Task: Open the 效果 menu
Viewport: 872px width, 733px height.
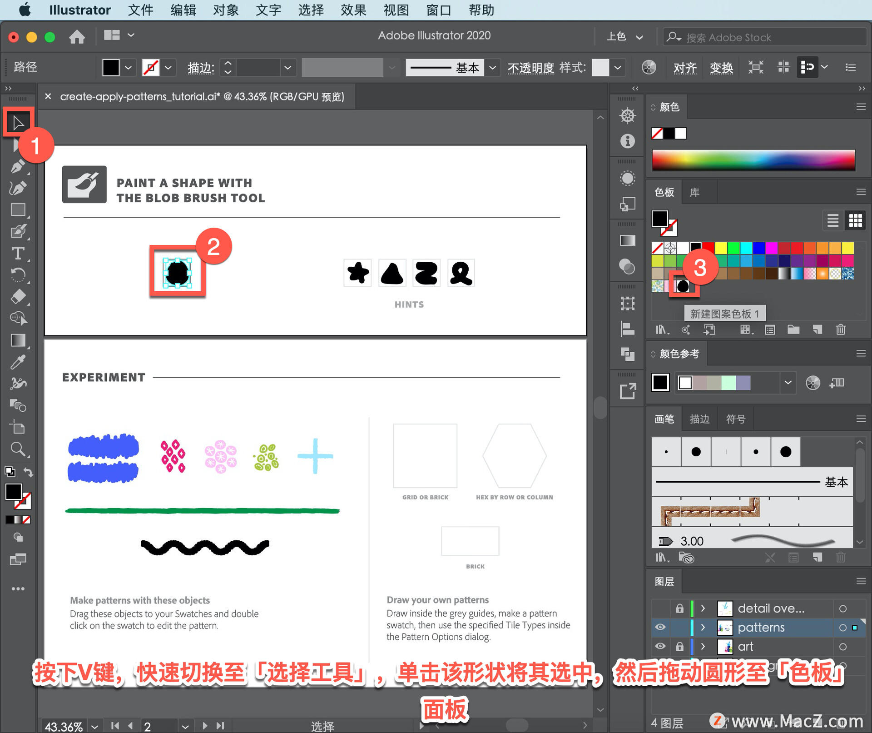Action: (x=353, y=10)
